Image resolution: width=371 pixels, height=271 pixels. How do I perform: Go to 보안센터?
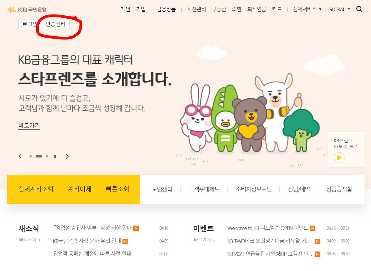click(x=162, y=189)
